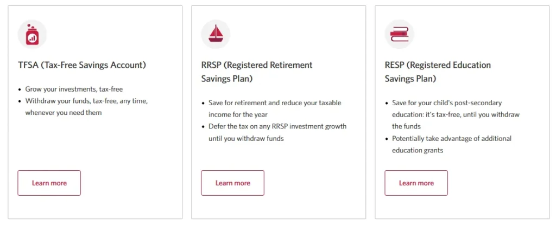Open Learn more for TFSA
The image size is (556, 225).
(x=49, y=183)
